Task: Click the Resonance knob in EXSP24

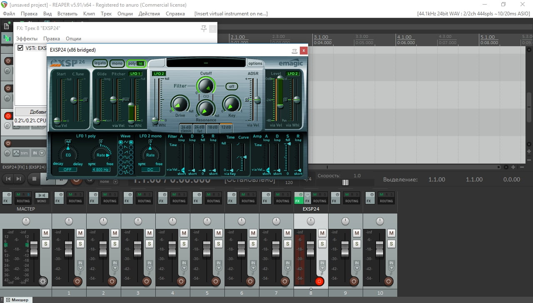Action: pyautogui.click(x=206, y=109)
